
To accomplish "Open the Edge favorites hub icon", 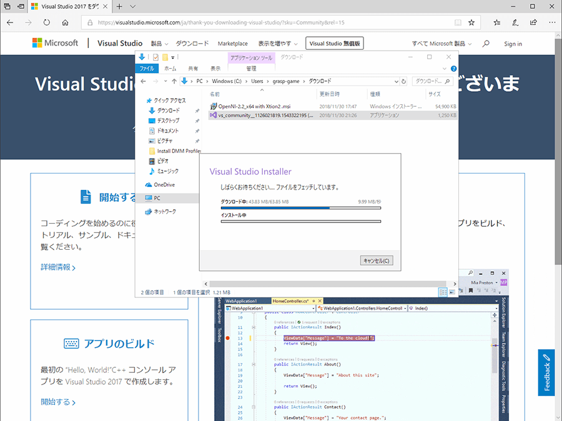I will 497,22.
